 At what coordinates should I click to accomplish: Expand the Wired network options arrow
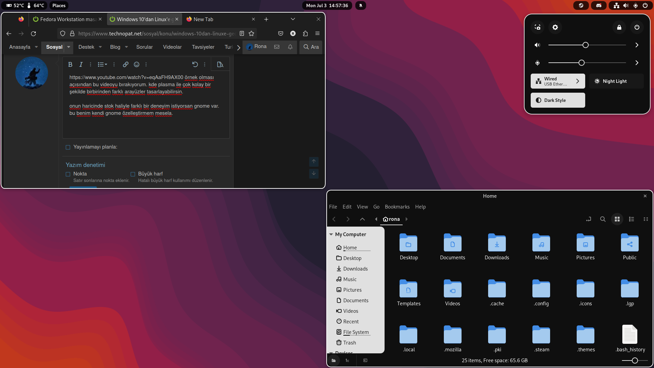577,81
